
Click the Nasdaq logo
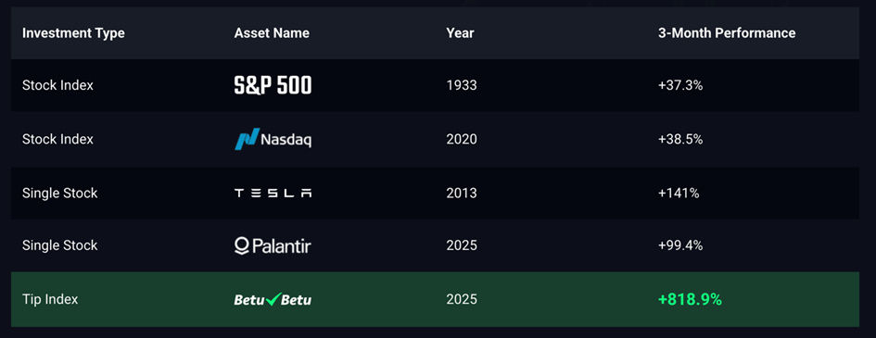click(x=273, y=139)
